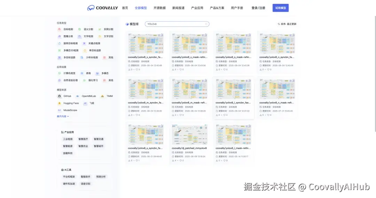Select the 语义分割 filter icon
This screenshot has width=376, height=198.
point(79,29)
